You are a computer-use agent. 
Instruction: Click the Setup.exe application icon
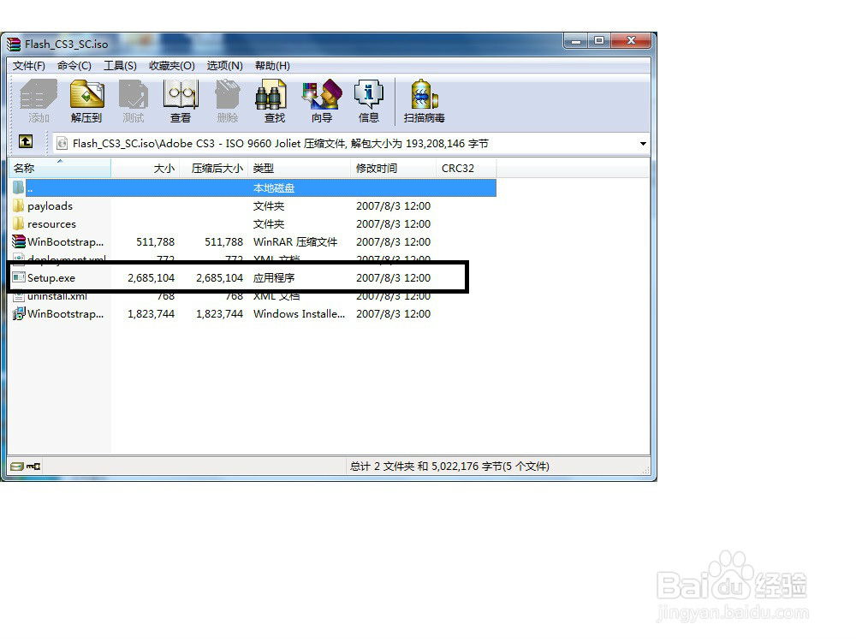click(19, 277)
